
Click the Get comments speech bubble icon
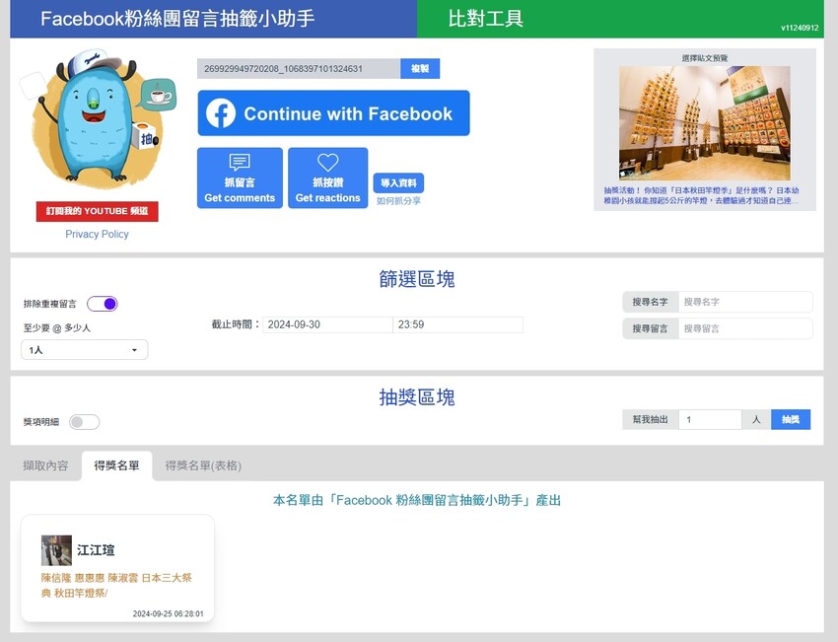[240, 163]
